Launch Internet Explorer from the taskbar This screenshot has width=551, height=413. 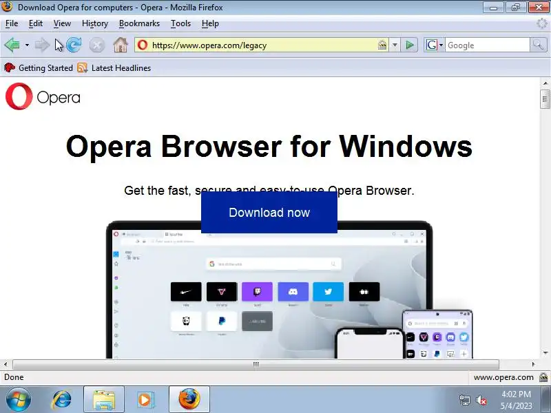(62, 399)
